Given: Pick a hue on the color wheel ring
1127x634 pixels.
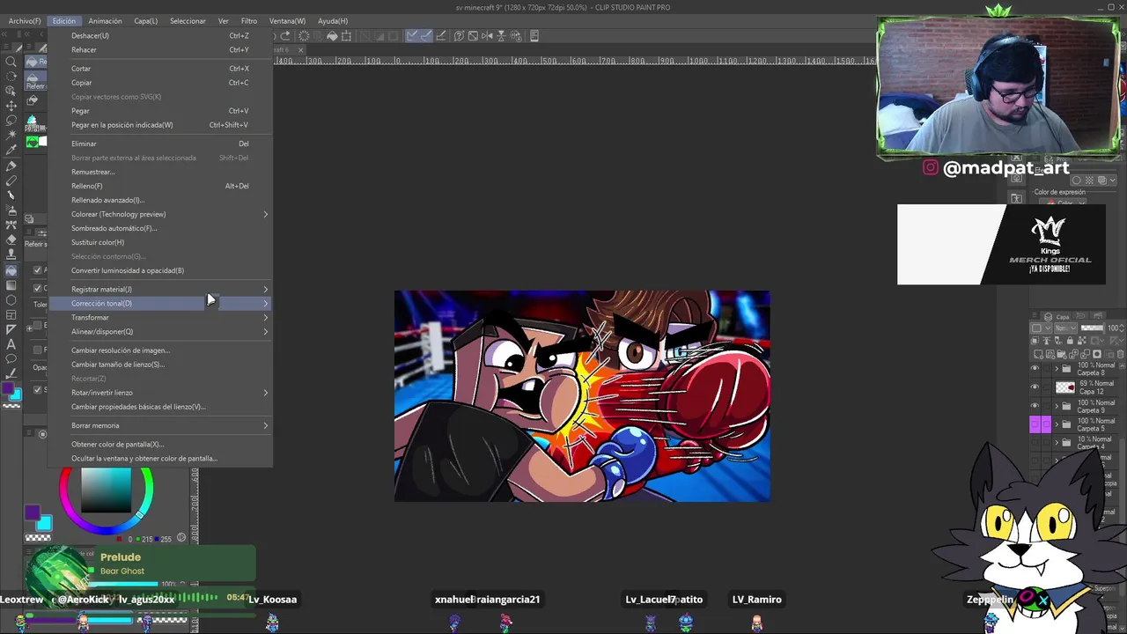Looking at the screenshot, I should click(106, 529).
